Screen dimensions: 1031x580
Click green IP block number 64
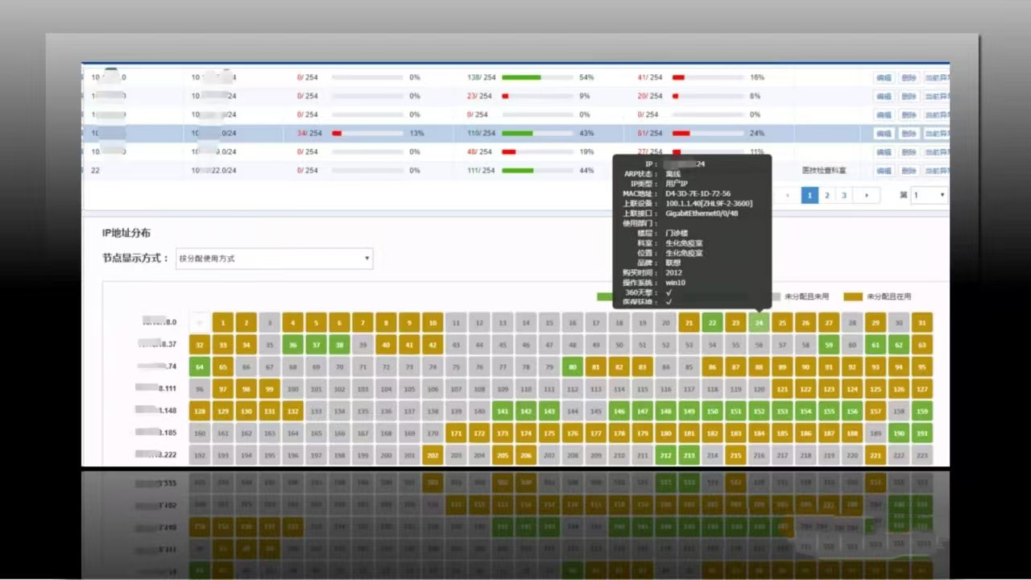click(x=200, y=367)
